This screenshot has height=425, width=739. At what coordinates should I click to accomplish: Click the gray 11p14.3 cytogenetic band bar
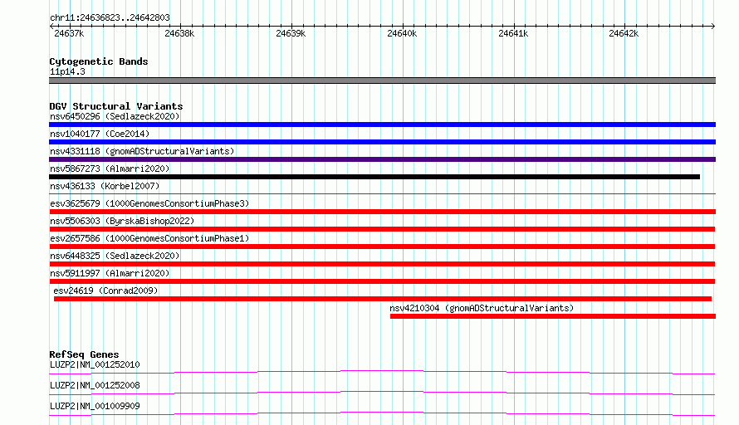pyautogui.click(x=382, y=81)
